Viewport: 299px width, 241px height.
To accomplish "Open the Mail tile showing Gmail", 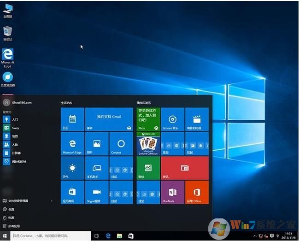I will tap(109, 119).
